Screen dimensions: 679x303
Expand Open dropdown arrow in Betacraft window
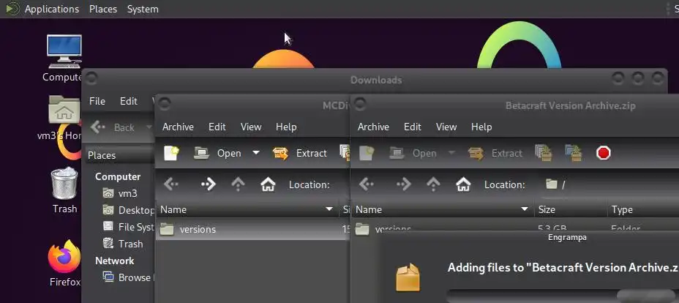(451, 153)
